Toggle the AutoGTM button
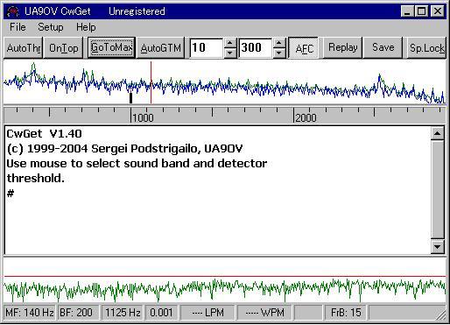This screenshot has width=450, height=325. (x=161, y=47)
